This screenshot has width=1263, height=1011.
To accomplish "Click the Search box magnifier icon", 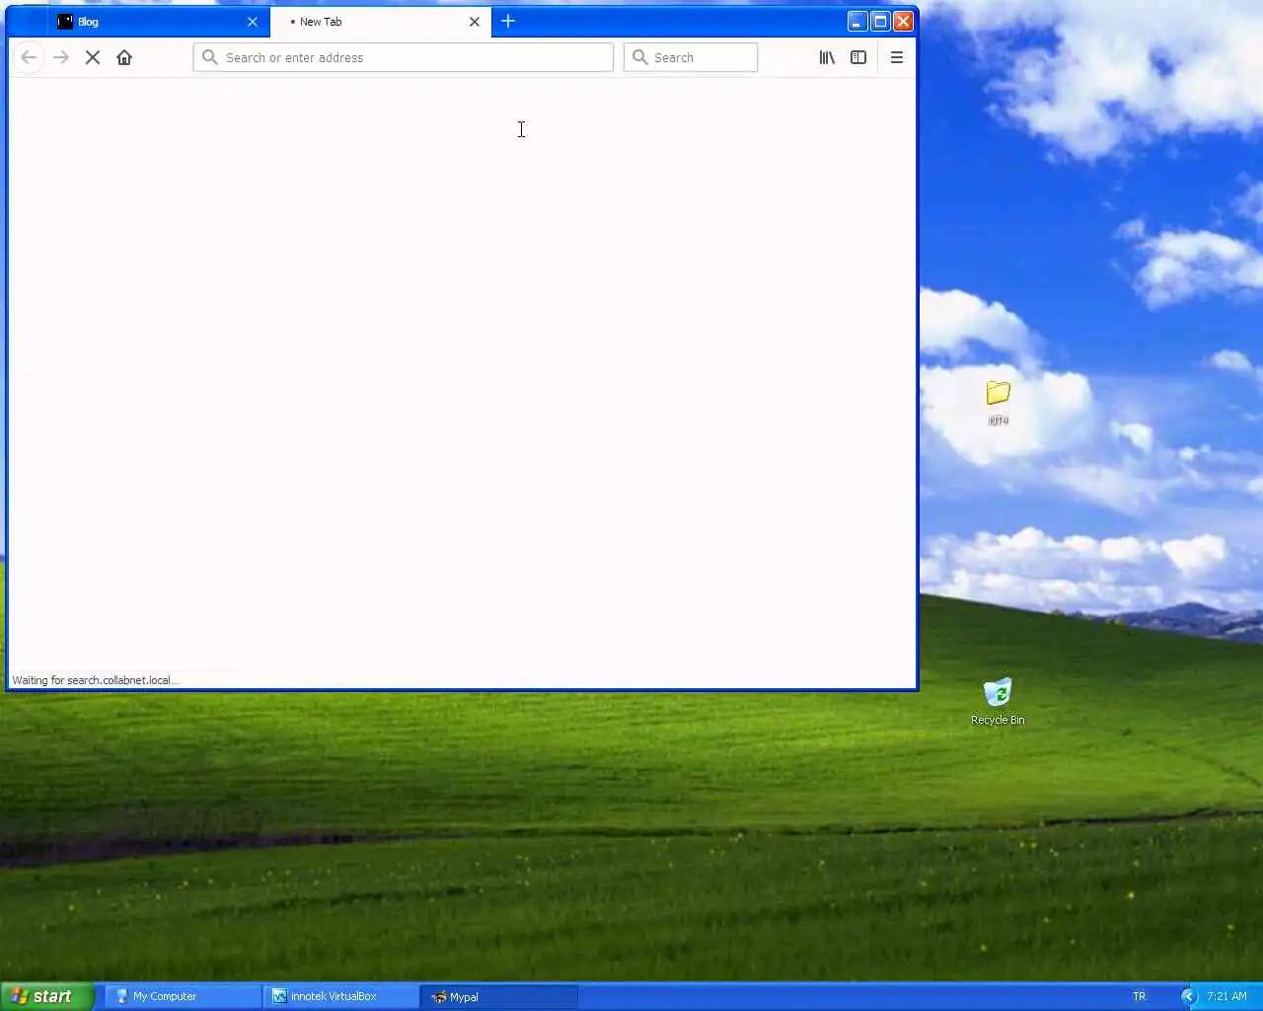I will coord(640,57).
